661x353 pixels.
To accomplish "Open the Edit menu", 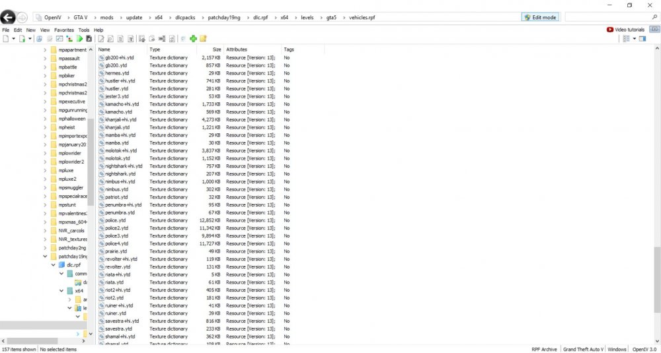I will 18,30.
